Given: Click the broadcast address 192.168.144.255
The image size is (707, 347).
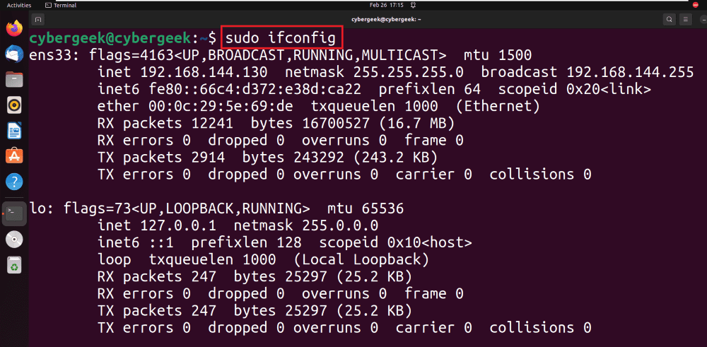Looking at the screenshot, I should click(630, 72).
